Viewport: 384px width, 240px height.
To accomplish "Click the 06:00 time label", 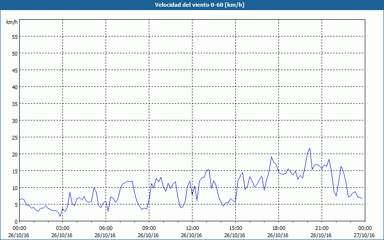I will (x=105, y=228).
